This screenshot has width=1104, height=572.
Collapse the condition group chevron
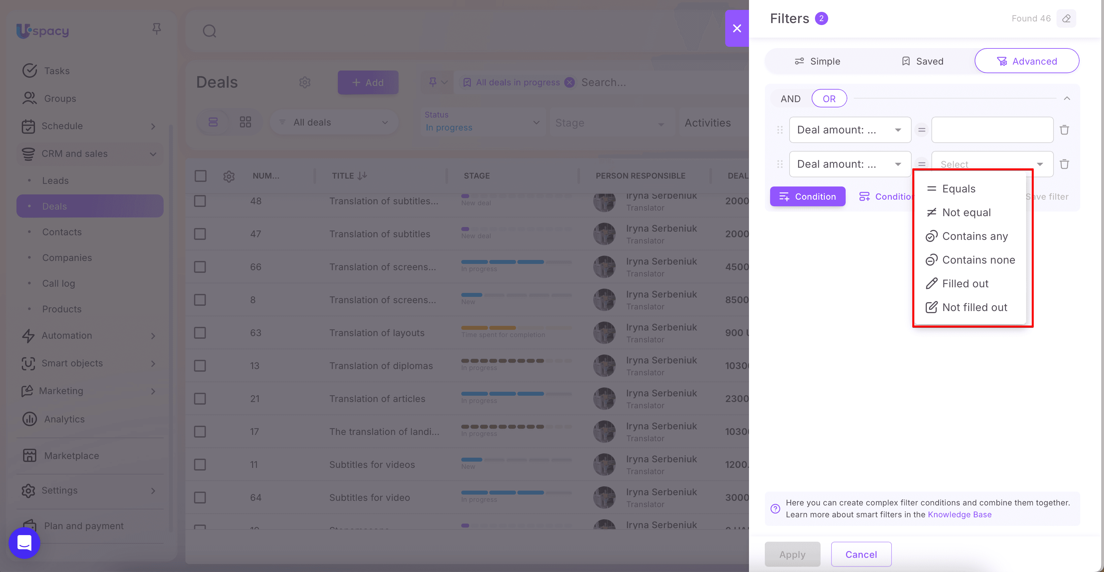click(1067, 99)
